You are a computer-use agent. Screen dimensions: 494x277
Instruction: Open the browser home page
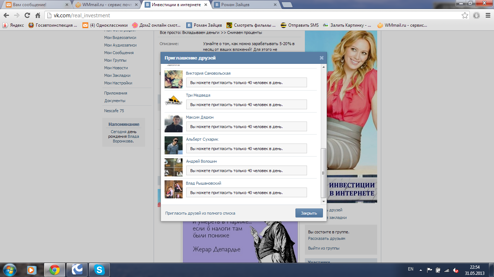[38, 16]
